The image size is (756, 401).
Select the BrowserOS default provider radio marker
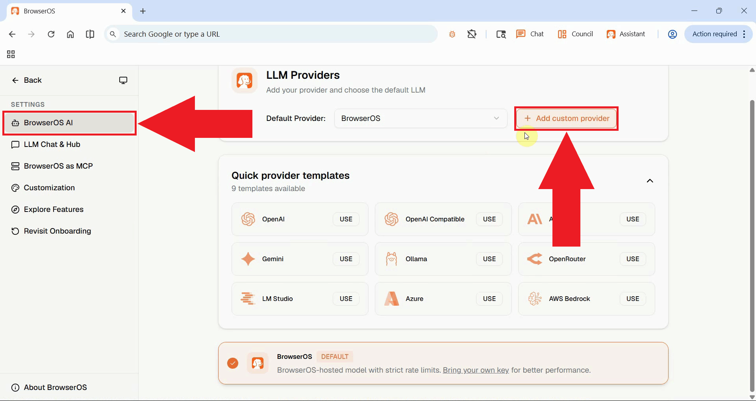tap(233, 363)
